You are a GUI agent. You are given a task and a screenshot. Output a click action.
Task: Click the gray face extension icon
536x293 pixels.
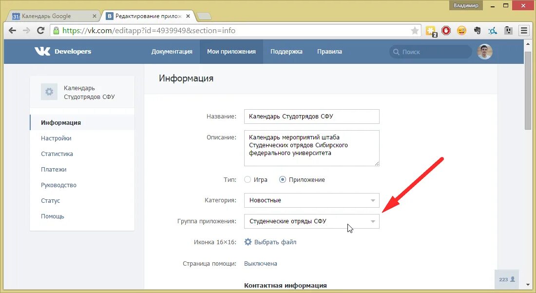tap(508, 30)
